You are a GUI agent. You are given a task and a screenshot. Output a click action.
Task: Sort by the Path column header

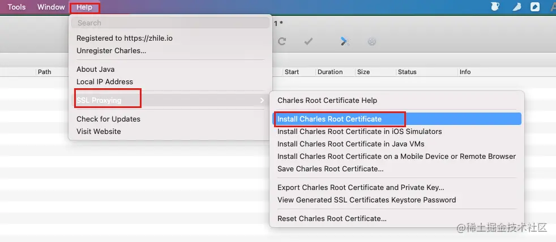45,72
